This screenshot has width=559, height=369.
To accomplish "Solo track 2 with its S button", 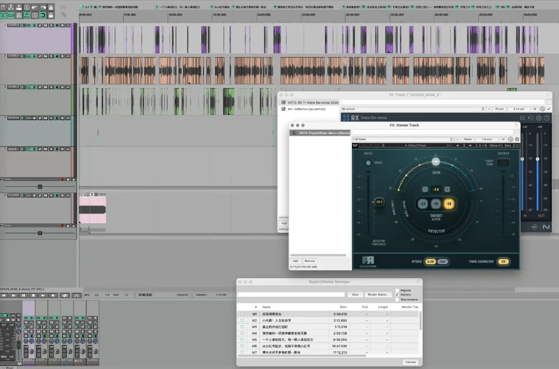I will click(51, 56).
